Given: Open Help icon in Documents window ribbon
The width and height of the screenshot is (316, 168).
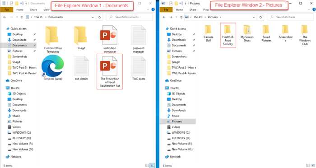Looking at the screenshot, I should pyautogui.click(x=153, y=9).
